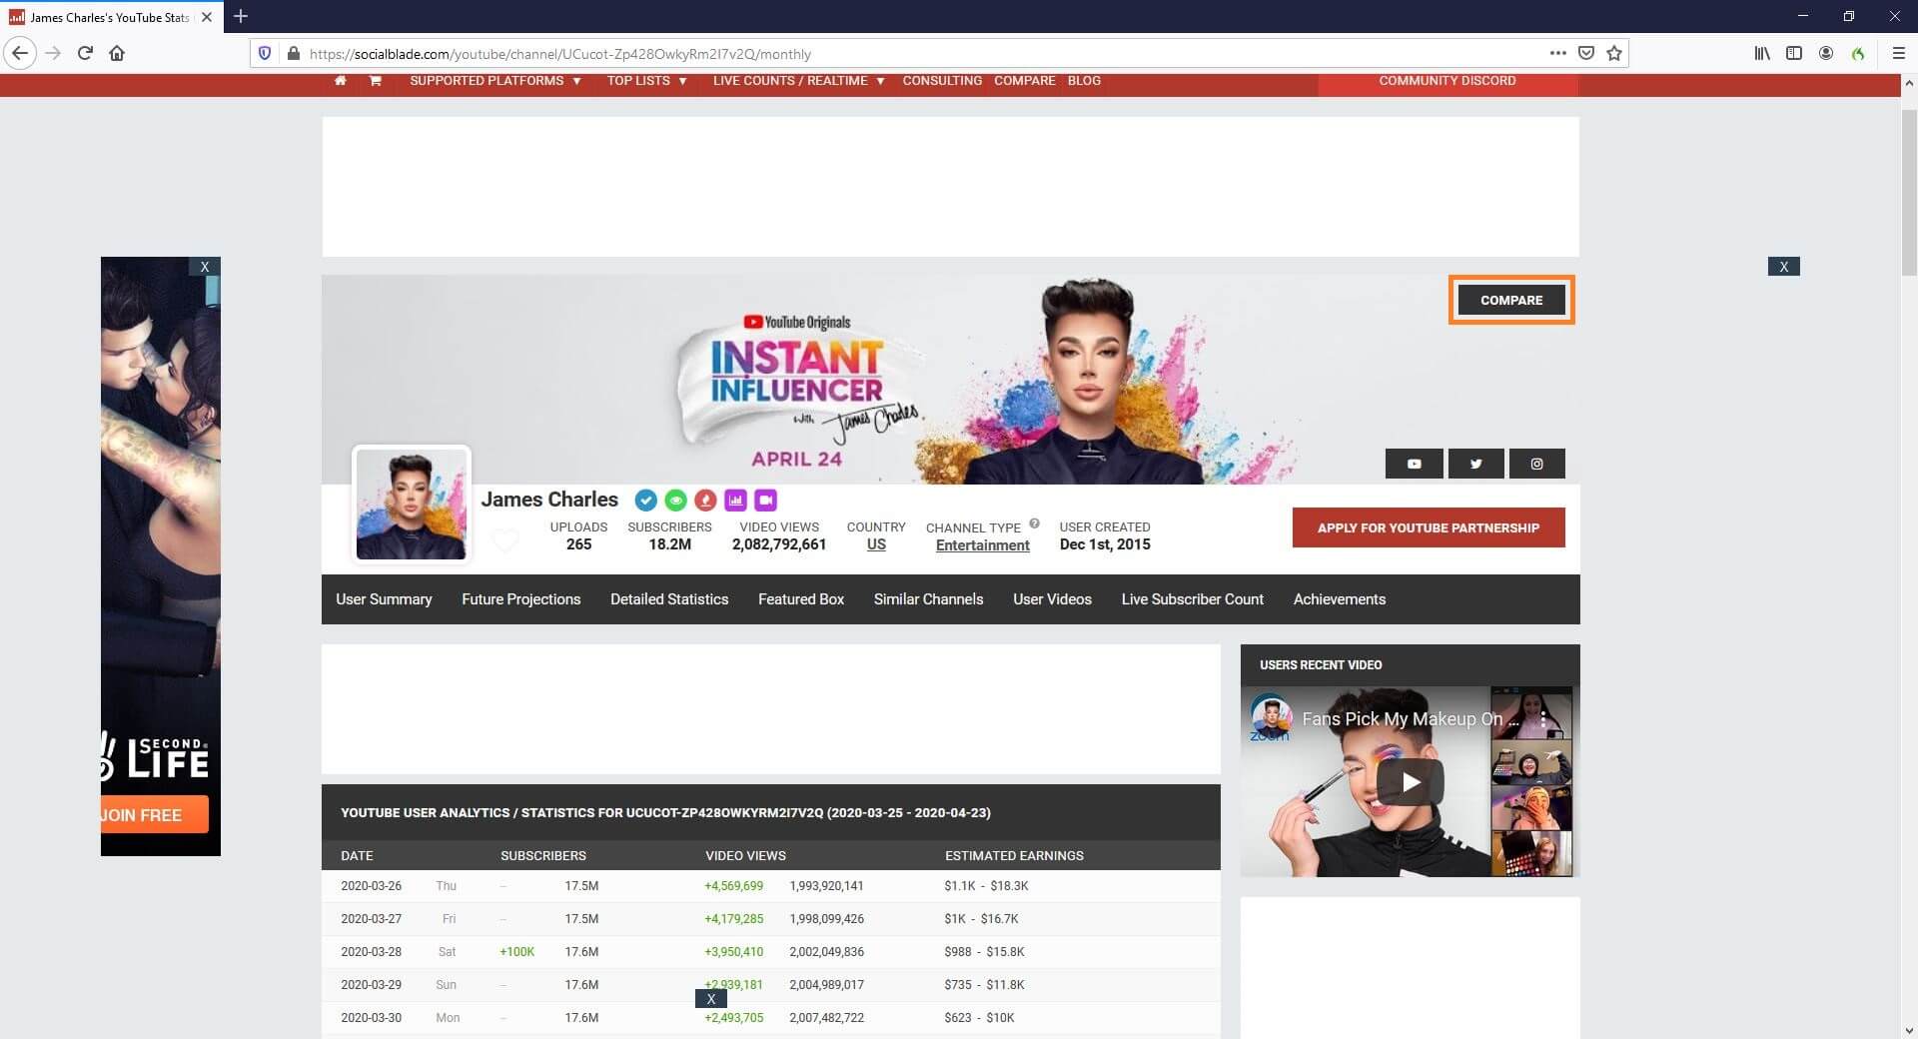1918x1039 pixels.
Task: Open the Blog menu item
Action: 1084,81
